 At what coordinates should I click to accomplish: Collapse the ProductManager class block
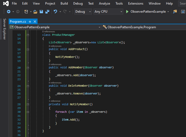[28, 35]
